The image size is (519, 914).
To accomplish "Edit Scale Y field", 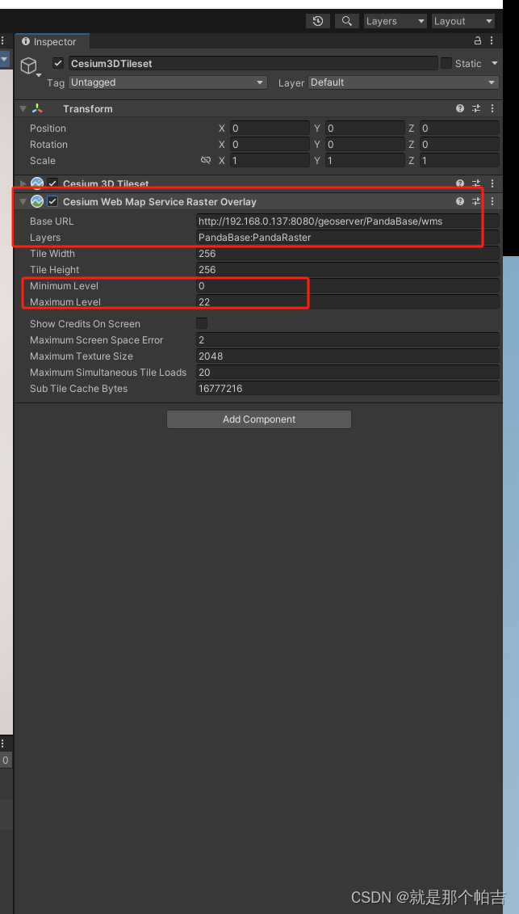I will (365, 161).
